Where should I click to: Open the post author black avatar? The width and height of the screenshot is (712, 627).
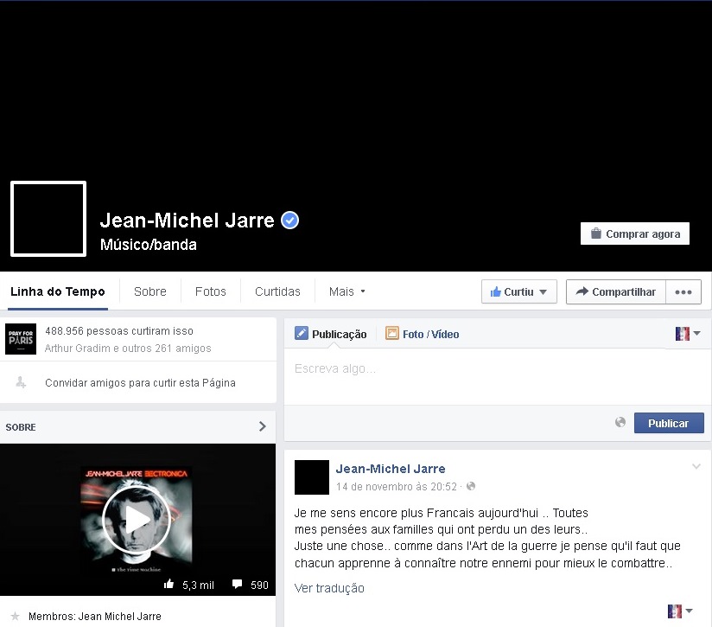[x=312, y=477]
